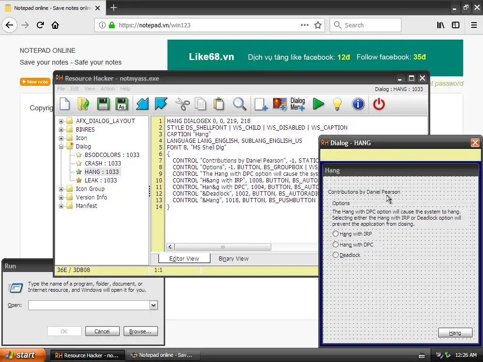
Task: Open new Firefox tab
Action: [113, 8]
